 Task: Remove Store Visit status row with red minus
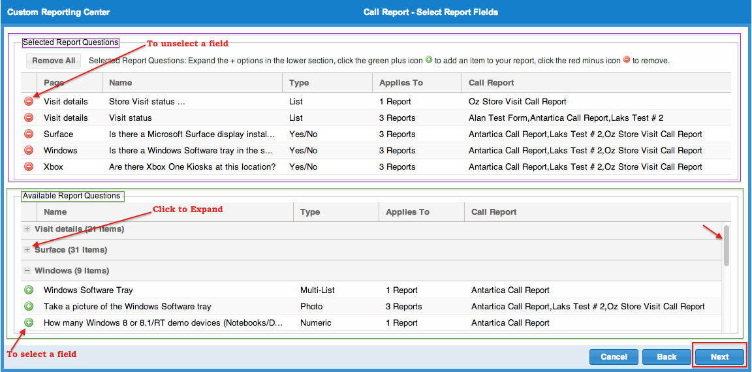(29, 101)
